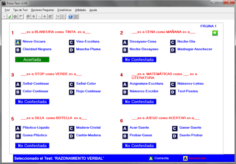236x164 pixels.
Task: Choose option B Probar-Ganar in question 6
Action: click(125, 136)
